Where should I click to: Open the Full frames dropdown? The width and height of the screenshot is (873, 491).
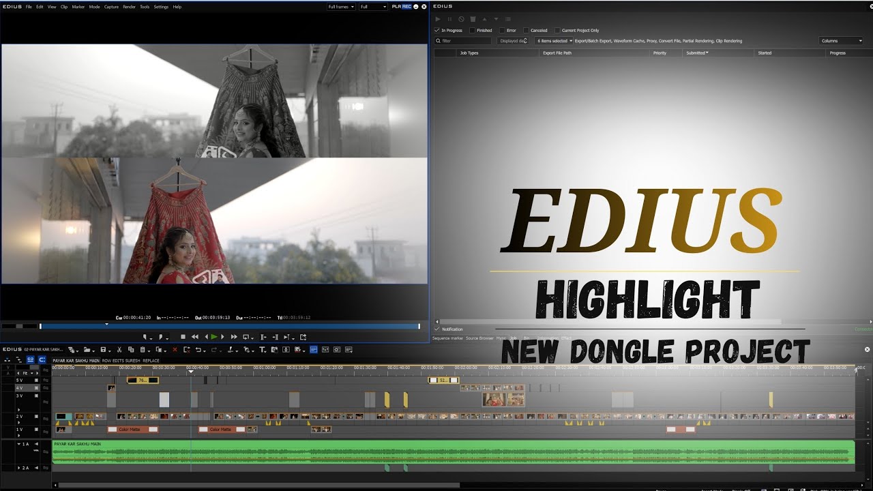tap(340, 7)
